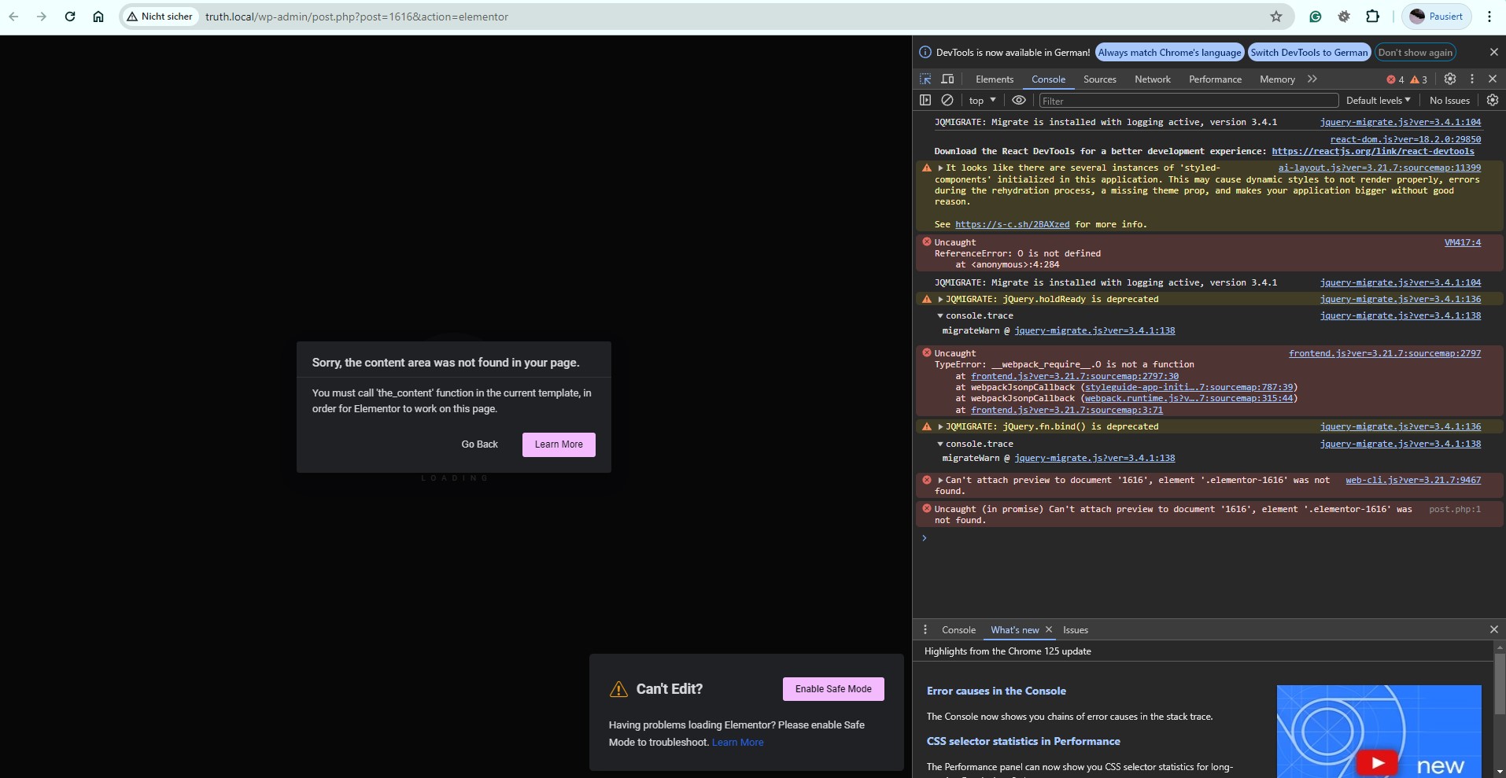Screen dimensions: 1506x778
Task: Click the eye live expression icon
Action: point(1018,100)
